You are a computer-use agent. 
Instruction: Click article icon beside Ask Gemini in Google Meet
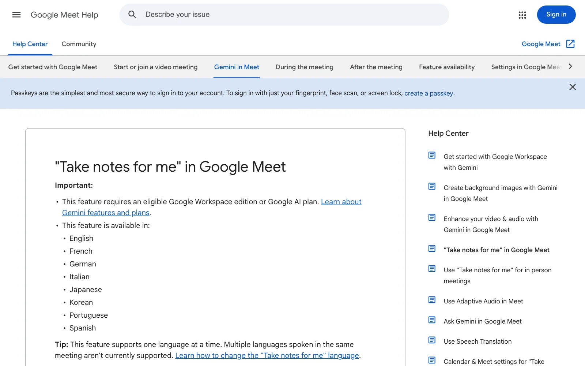[432, 320]
